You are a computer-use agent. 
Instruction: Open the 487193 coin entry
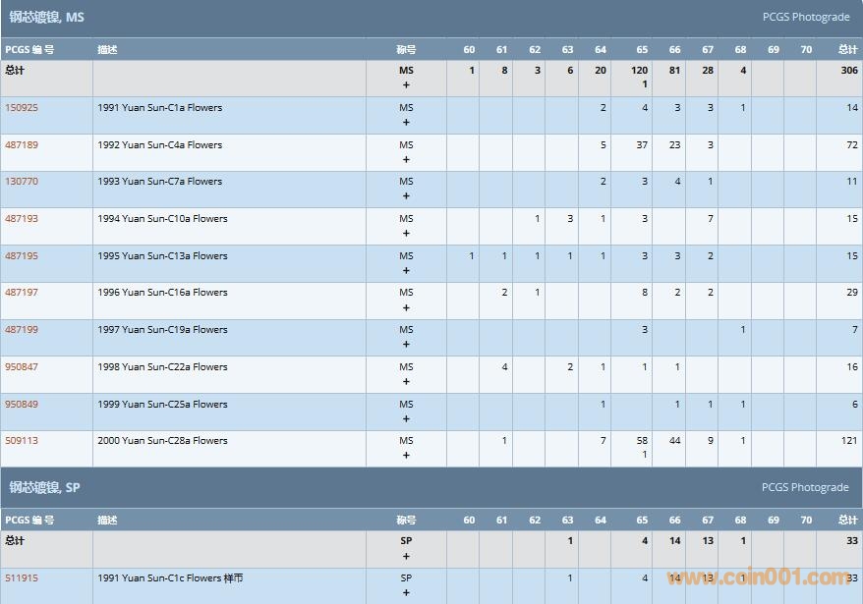(x=22, y=219)
